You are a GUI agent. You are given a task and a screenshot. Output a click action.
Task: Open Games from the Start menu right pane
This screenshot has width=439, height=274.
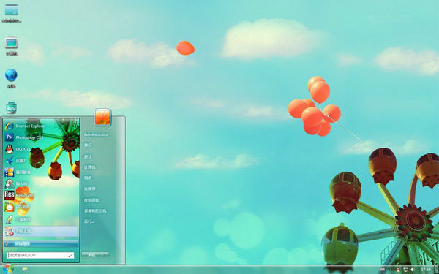click(88, 156)
